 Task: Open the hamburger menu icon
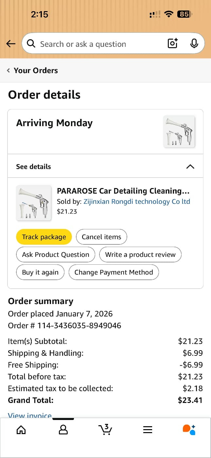(148, 429)
